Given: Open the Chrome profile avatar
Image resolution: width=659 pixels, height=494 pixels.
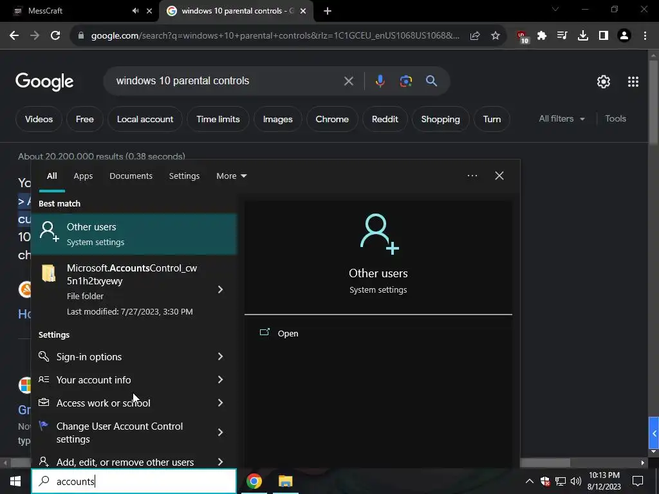Looking at the screenshot, I should [624, 36].
